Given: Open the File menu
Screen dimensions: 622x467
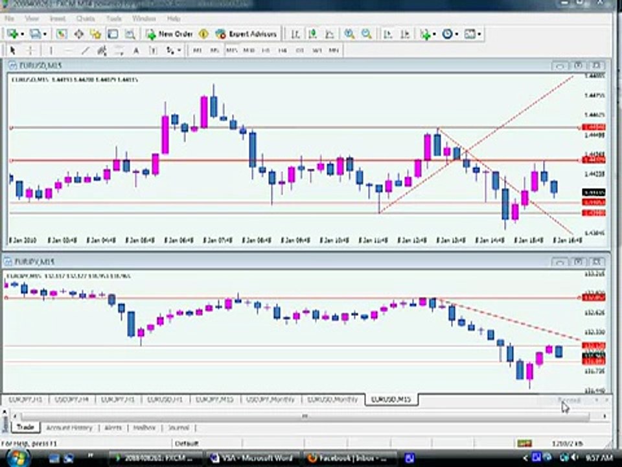Looking at the screenshot, I should (x=10, y=19).
